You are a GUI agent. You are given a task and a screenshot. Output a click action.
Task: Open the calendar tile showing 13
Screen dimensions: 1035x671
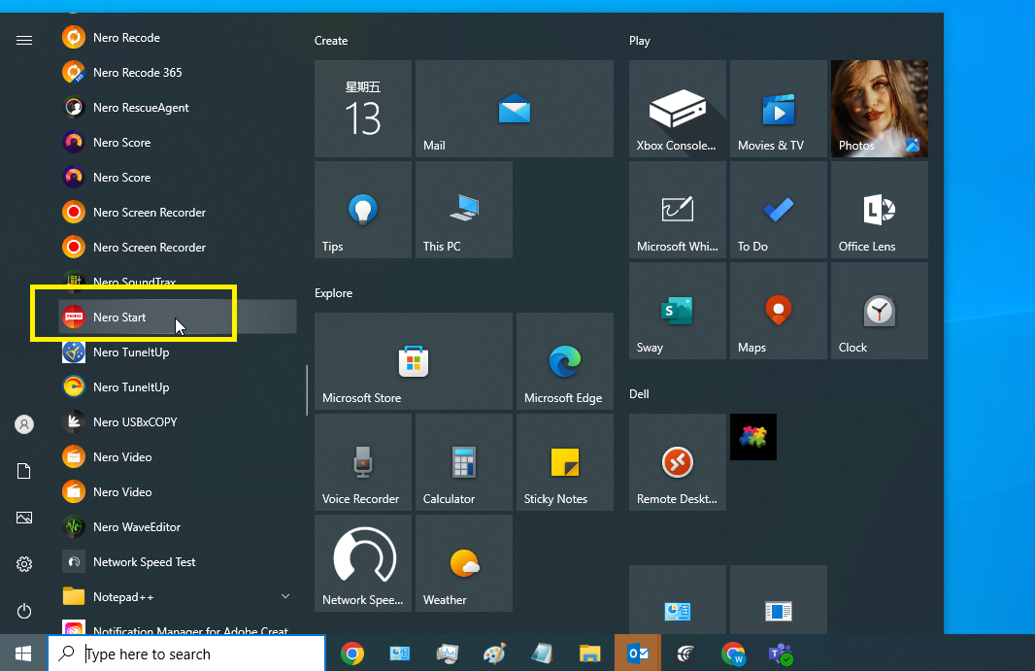coord(363,109)
